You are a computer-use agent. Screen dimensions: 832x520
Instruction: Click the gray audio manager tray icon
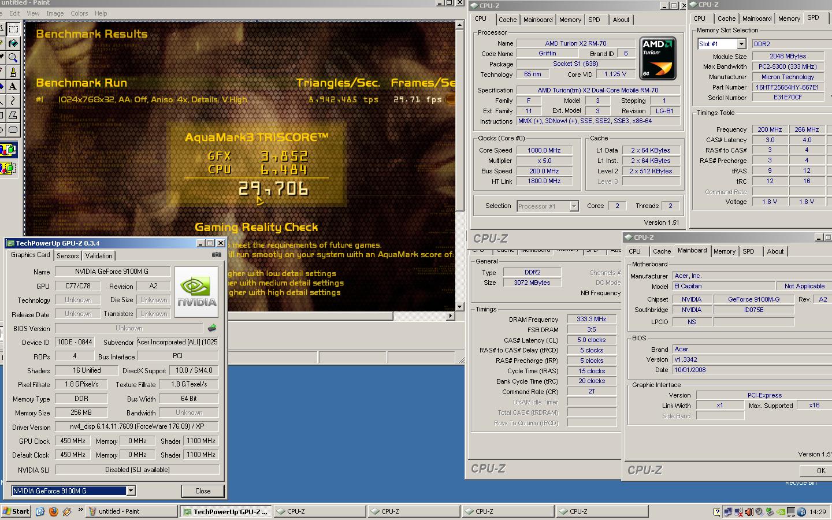760,512
